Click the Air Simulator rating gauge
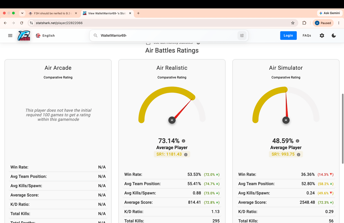 286,105
